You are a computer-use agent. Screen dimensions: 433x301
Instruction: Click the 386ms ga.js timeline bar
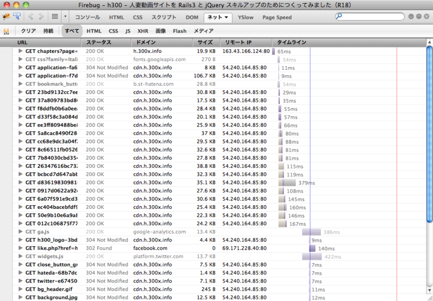(312, 232)
